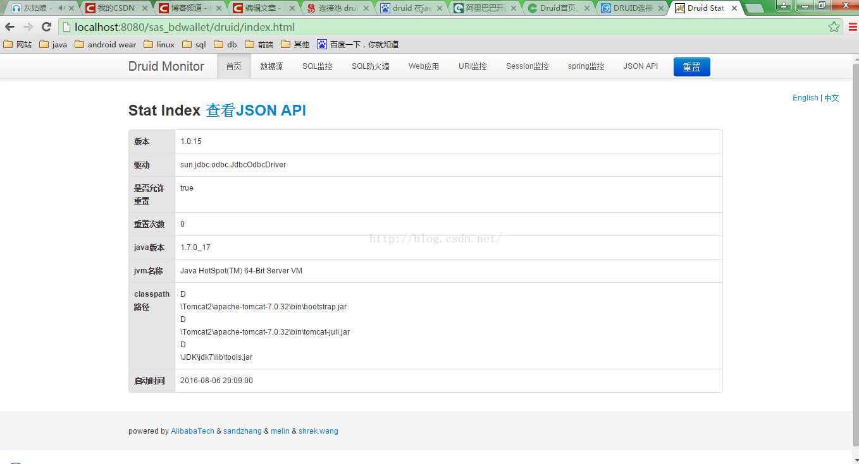Reload the page with the refresh icon

(x=46, y=27)
